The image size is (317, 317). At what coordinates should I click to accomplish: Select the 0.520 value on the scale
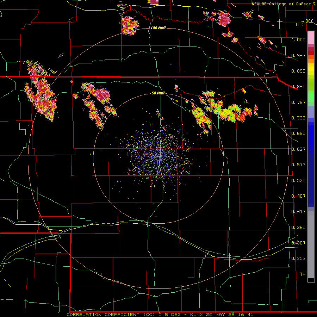coord(298,181)
